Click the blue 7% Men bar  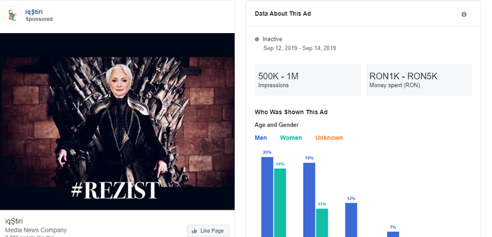point(393,234)
